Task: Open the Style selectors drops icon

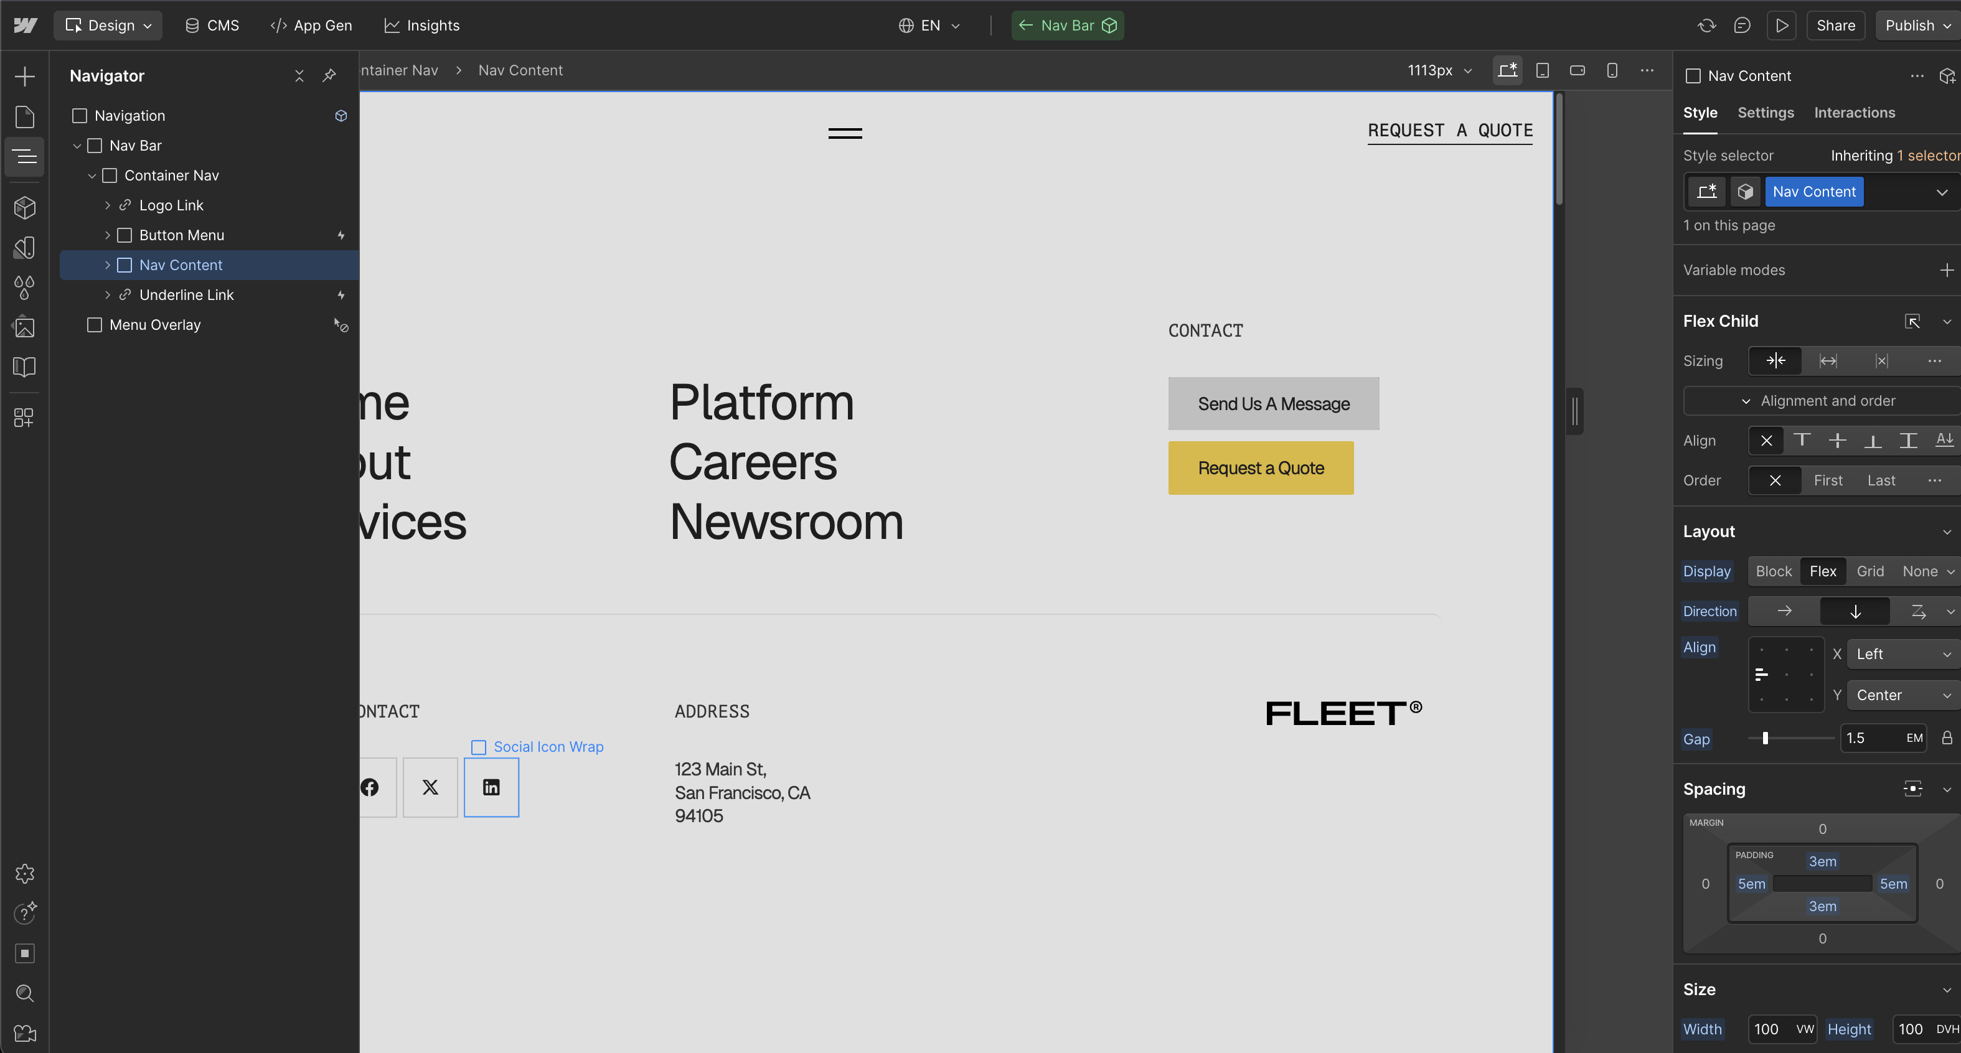Action: coord(24,288)
